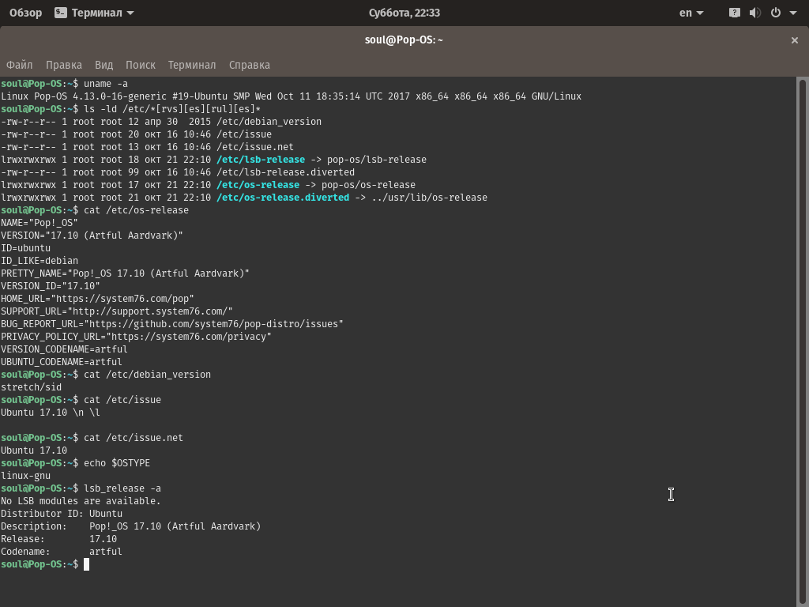Image resolution: width=809 pixels, height=607 pixels.
Task: Click the power icon in the top bar
Action: pyautogui.click(x=776, y=13)
